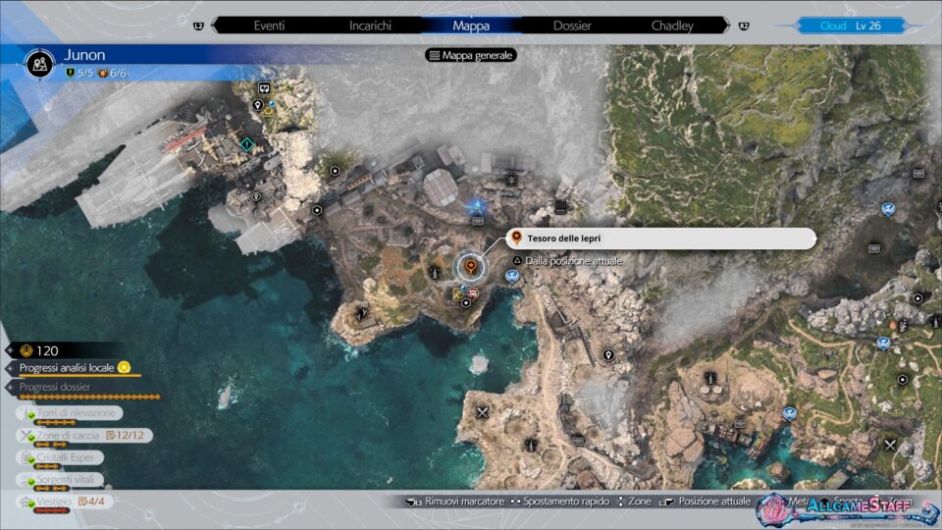Click the grid gate icon north of treasure label
This screenshot has width=942, height=530.
[560, 207]
